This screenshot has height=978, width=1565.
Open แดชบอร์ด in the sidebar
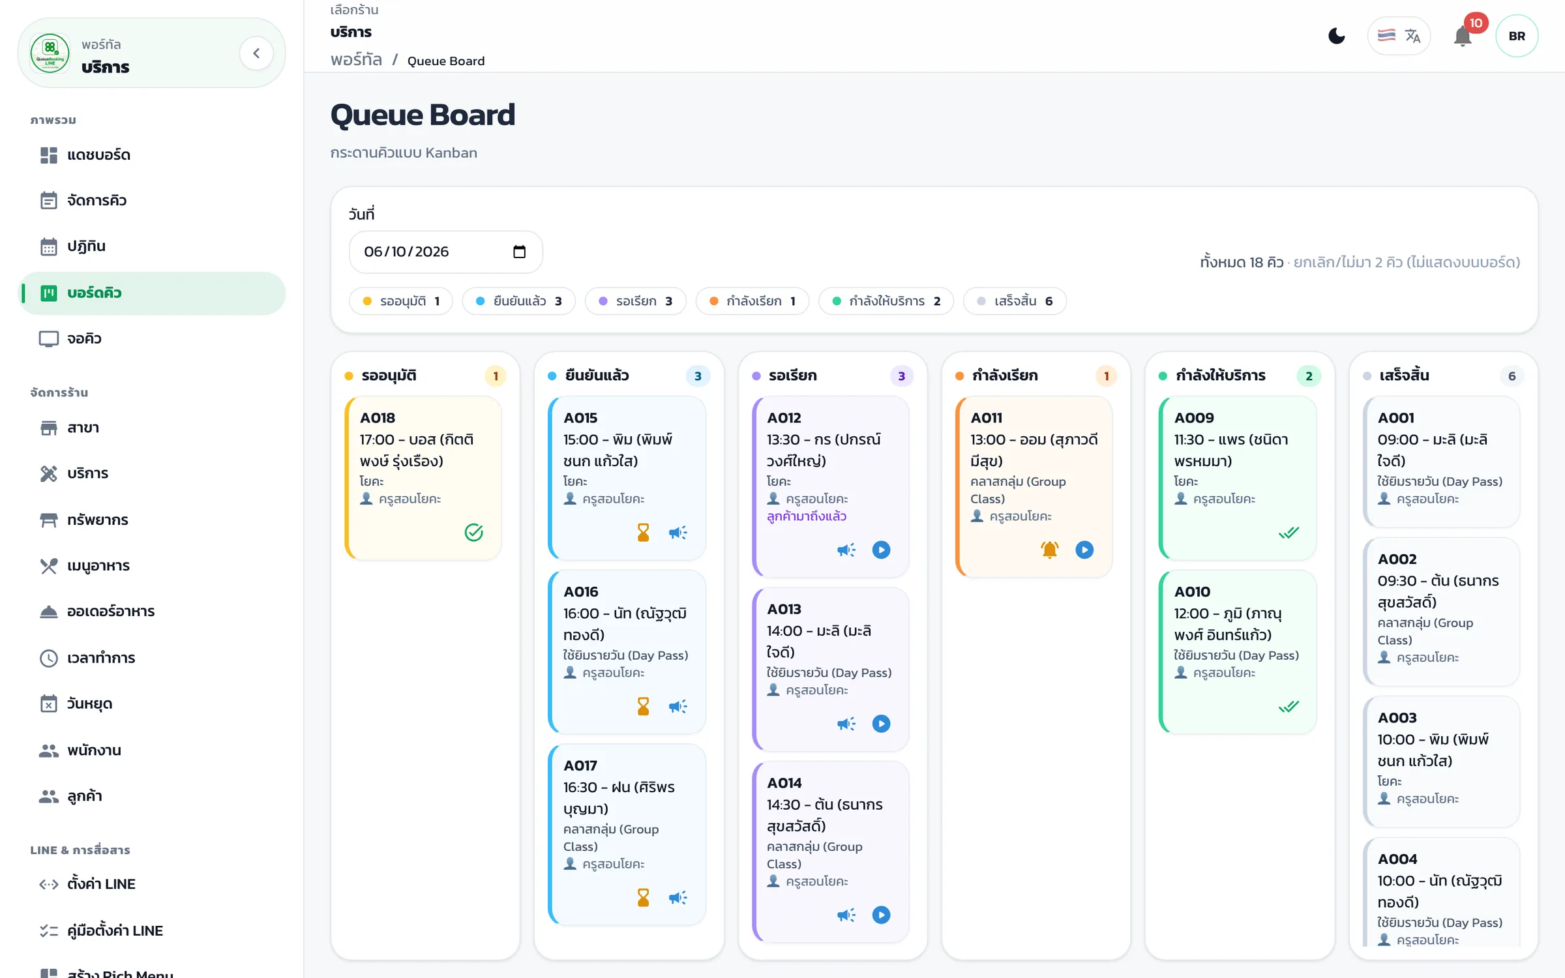(151, 155)
